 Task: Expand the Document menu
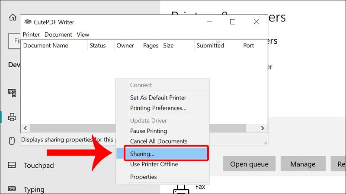[x=58, y=34]
